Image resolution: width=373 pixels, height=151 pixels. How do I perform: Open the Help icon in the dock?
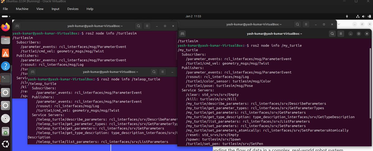[6, 66]
